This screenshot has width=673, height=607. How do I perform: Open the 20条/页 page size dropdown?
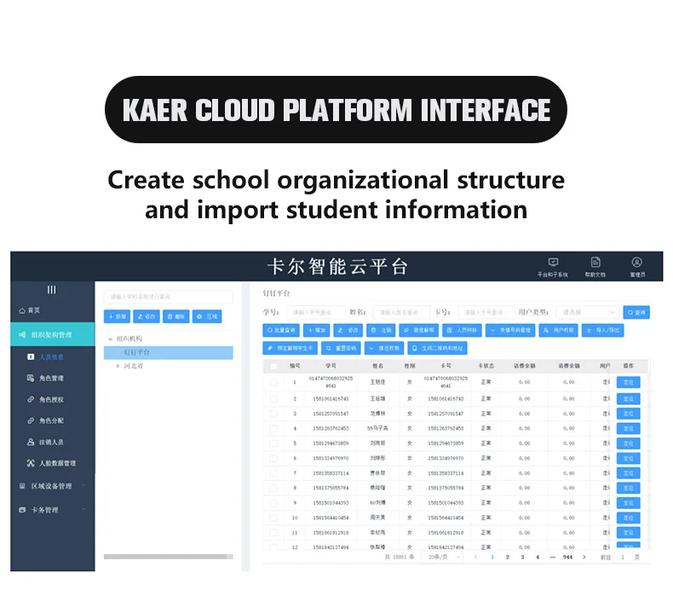point(442,558)
